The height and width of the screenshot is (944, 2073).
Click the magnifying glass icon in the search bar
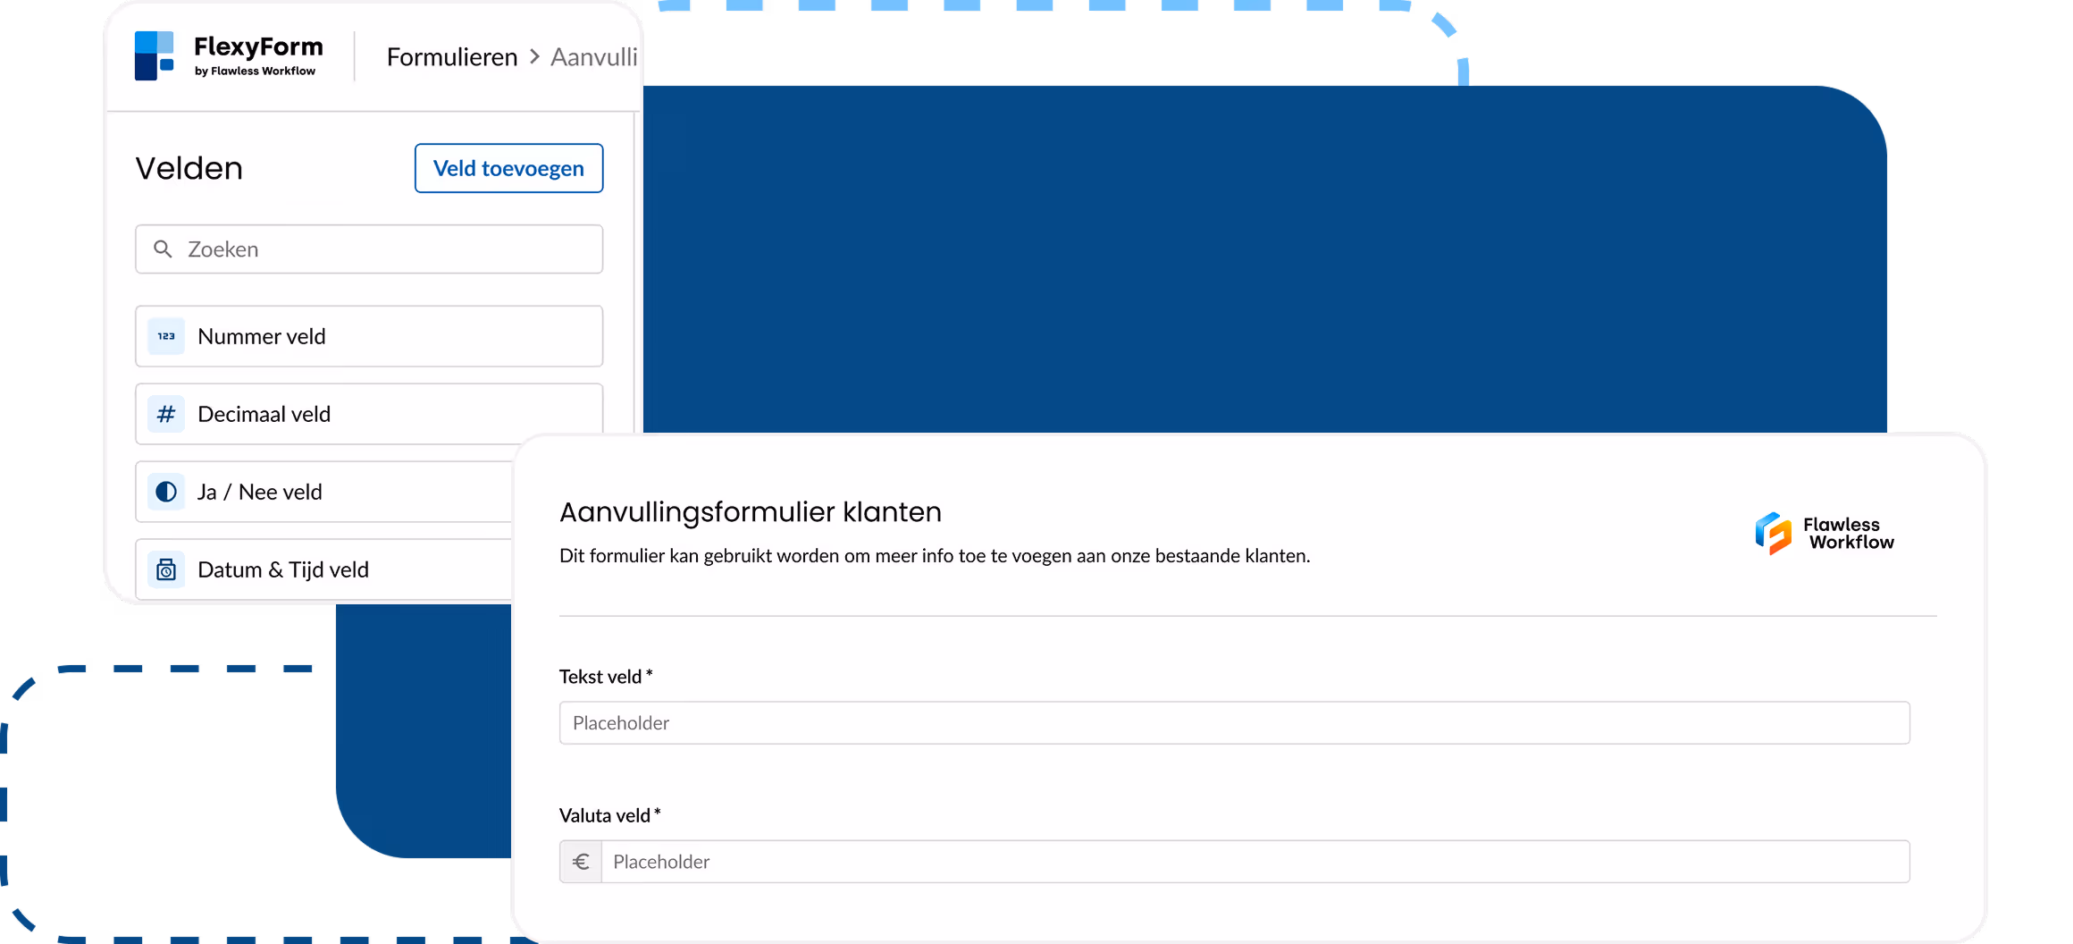click(164, 249)
